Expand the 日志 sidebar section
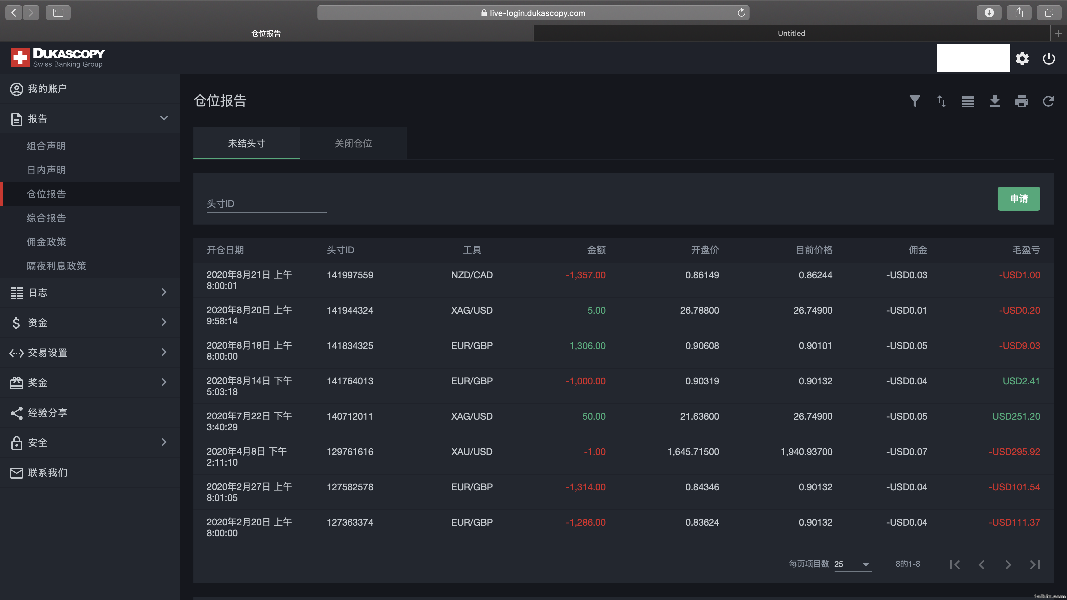 pyautogui.click(x=90, y=293)
